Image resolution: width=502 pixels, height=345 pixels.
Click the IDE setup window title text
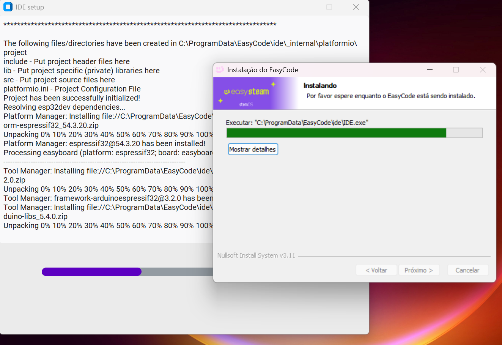[x=30, y=7]
